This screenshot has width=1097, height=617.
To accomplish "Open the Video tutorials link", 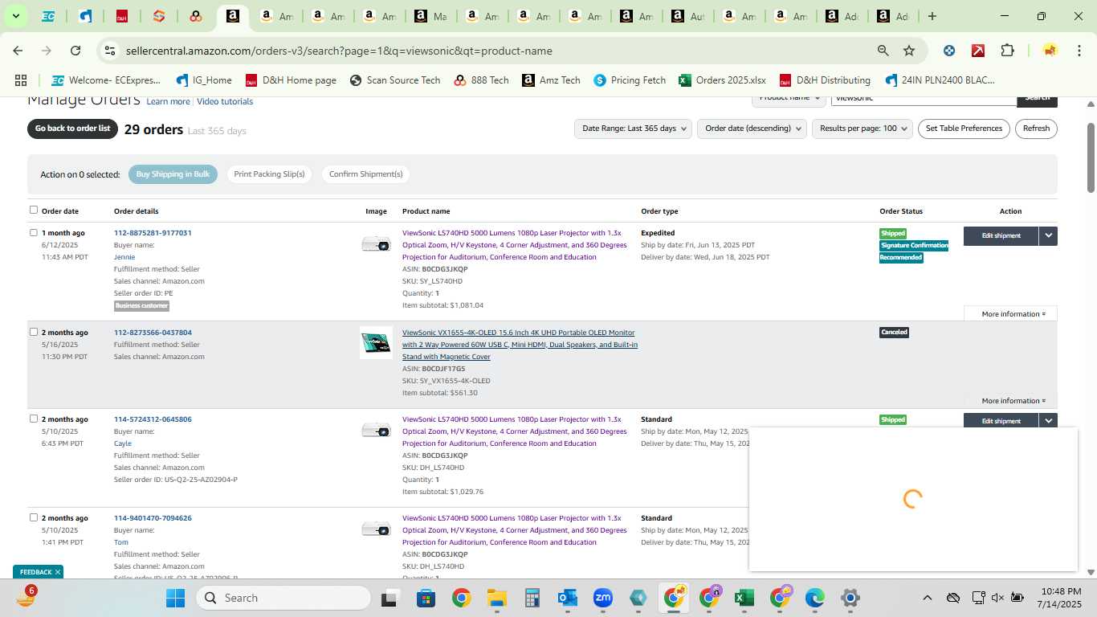I will (x=225, y=102).
